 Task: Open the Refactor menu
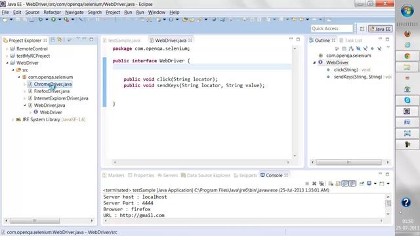click(x=52, y=12)
